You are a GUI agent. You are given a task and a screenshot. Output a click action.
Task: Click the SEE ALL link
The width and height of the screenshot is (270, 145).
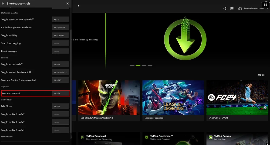[x=261, y=75]
